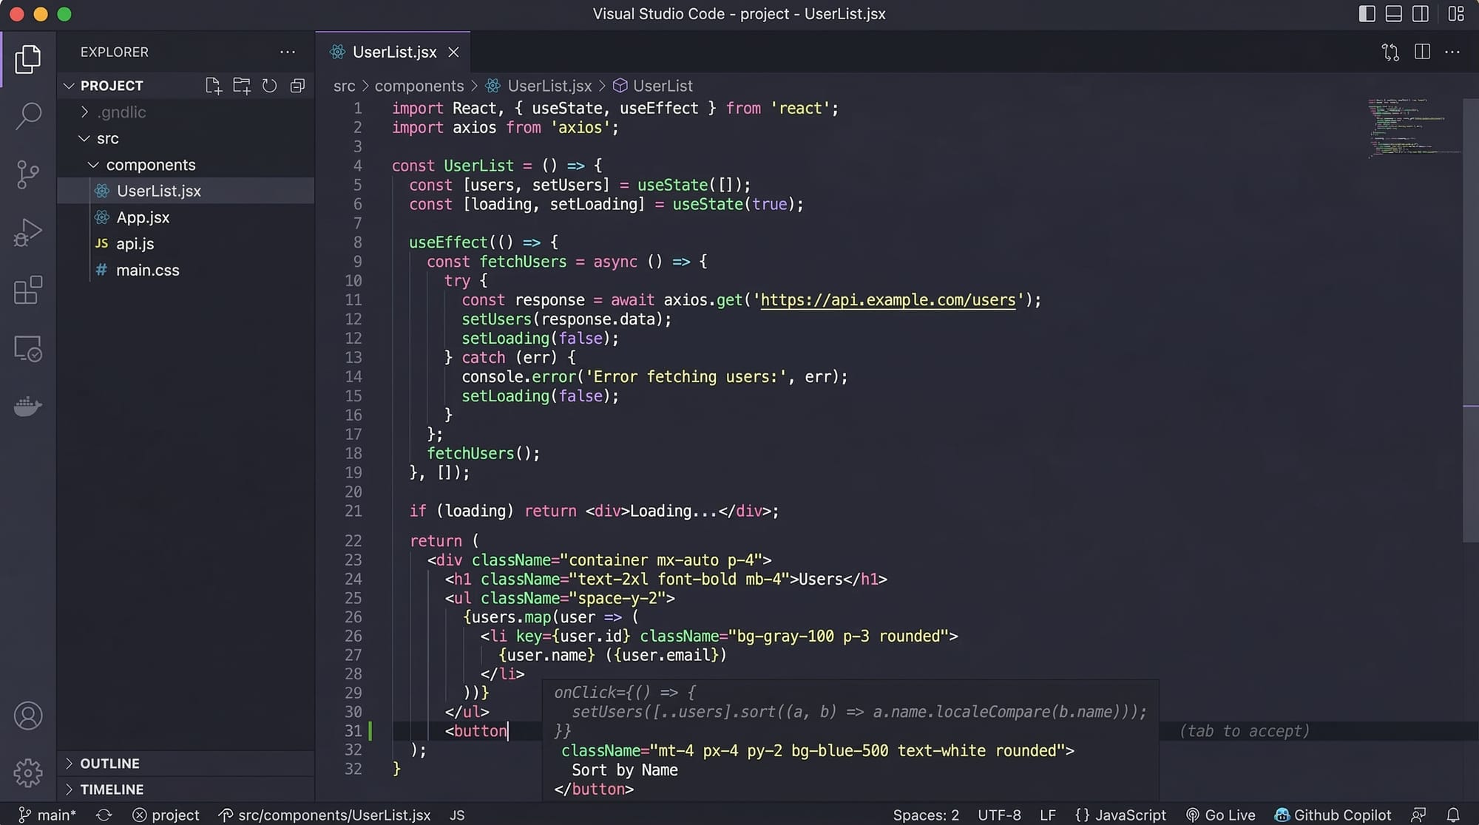Expand the OUTLINE section

[x=109, y=763]
